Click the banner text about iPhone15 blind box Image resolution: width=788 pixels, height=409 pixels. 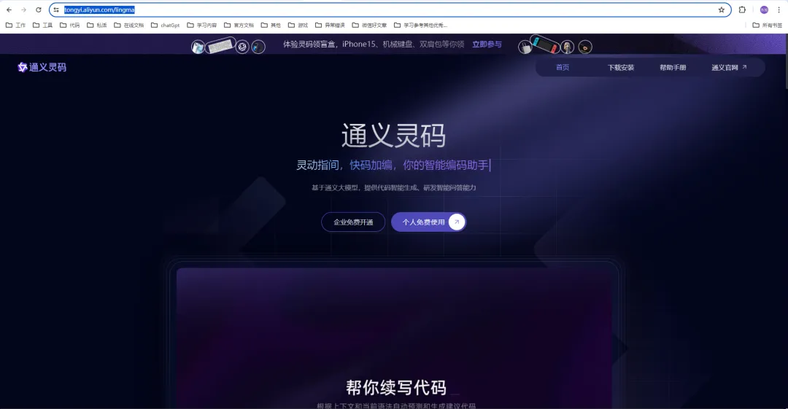pyautogui.click(x=374, y=44)
